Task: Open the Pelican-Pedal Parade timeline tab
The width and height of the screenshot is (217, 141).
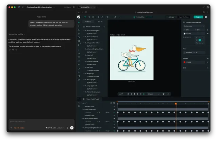Action: pyautogui.click(x=91, y=99)
